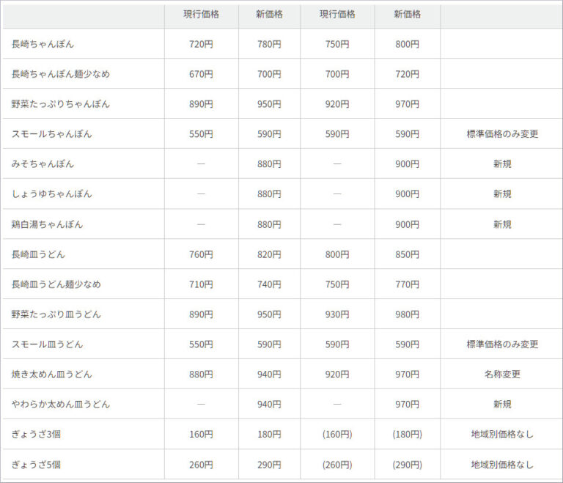Select the (290円) price in parentheses
Viewport: 563px width, 483px height.
click(407, 465)
